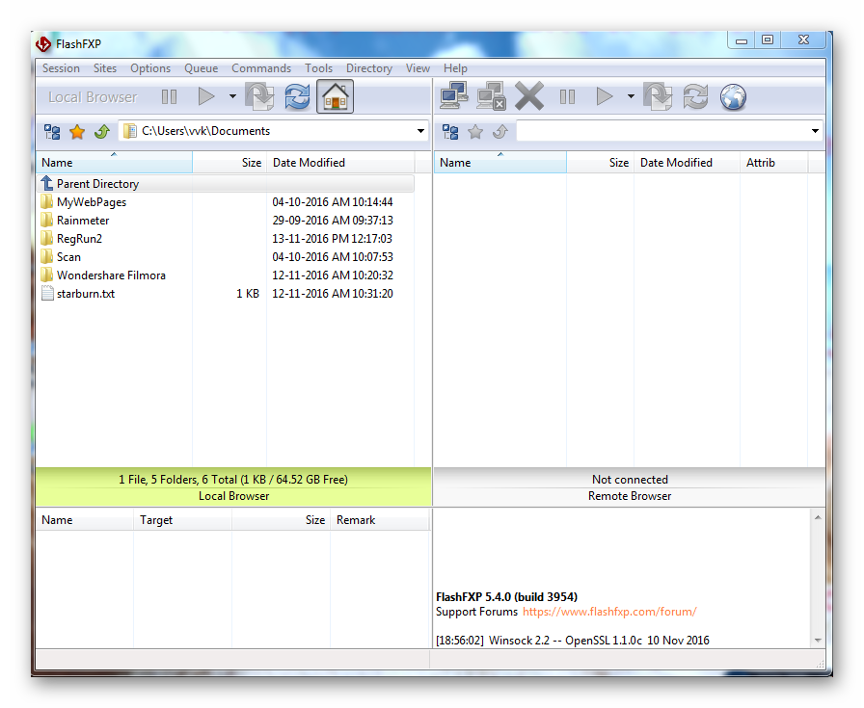
Task: Click the remote Attrib column header
Action: (x=773, y=163)
